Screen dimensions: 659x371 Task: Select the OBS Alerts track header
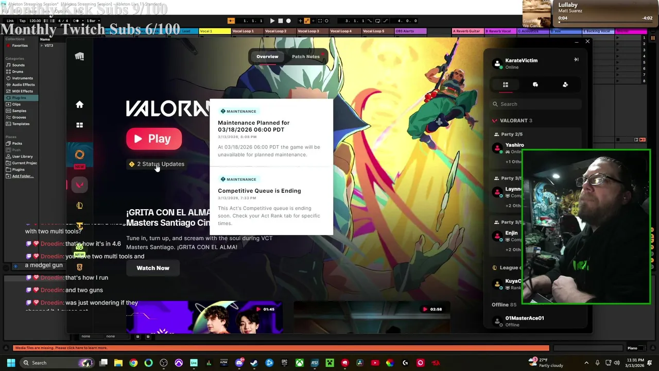(410, 31)
